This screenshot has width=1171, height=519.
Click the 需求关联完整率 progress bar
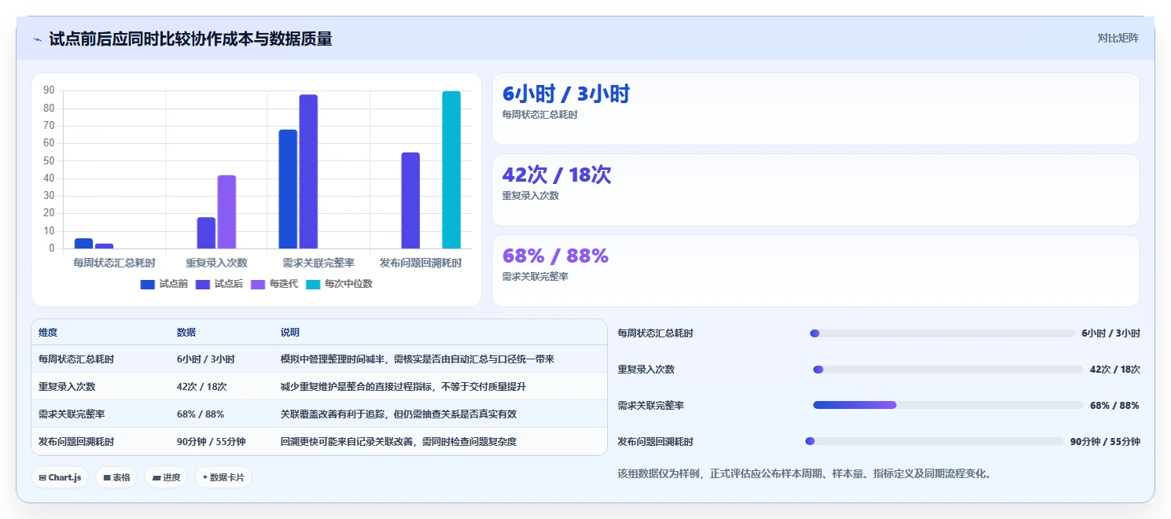(x=948, y=405)
